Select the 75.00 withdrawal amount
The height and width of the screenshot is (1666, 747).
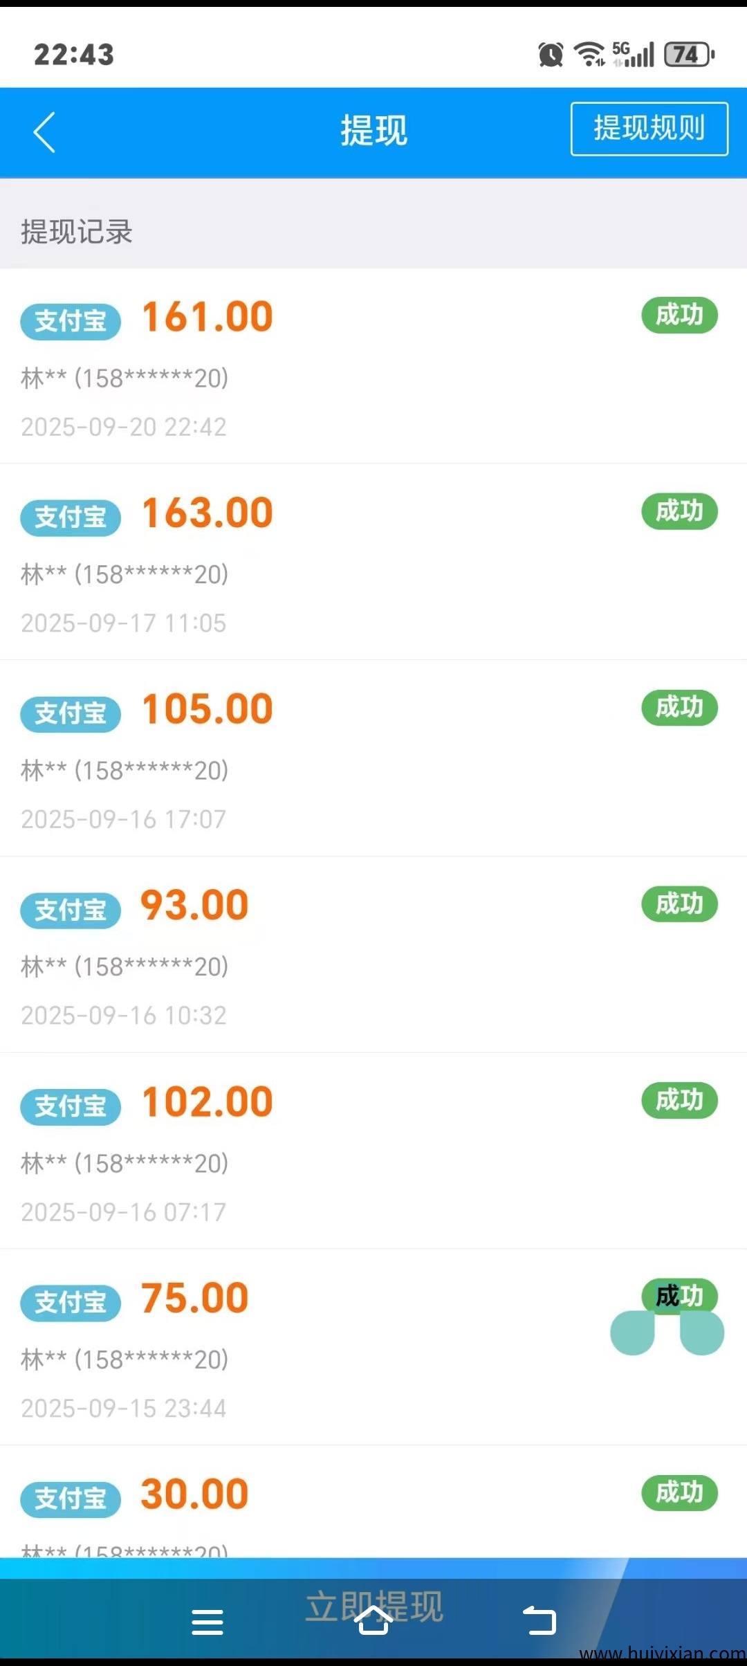coord(194,1298)
